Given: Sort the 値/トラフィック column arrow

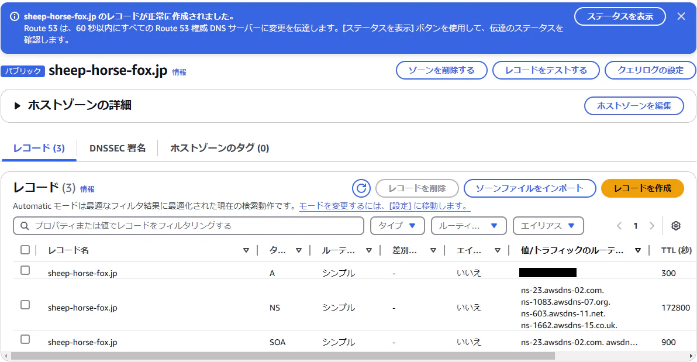Looking at the screenshot, I should point(638,250).
